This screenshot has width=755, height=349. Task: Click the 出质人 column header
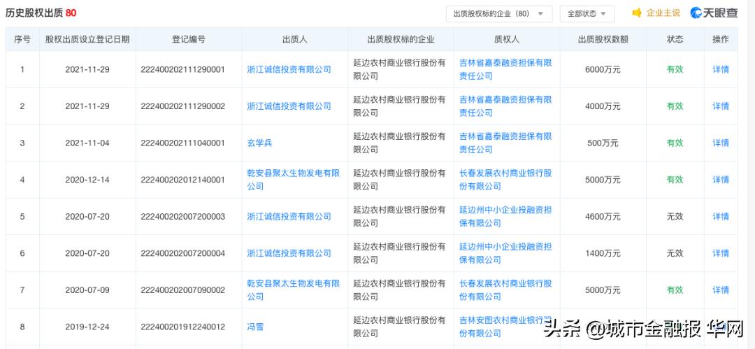pos(295,40)
